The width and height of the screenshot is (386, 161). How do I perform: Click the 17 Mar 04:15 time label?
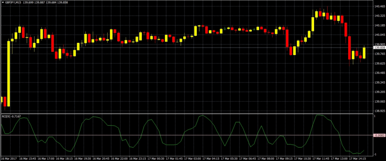coord(211,159)
